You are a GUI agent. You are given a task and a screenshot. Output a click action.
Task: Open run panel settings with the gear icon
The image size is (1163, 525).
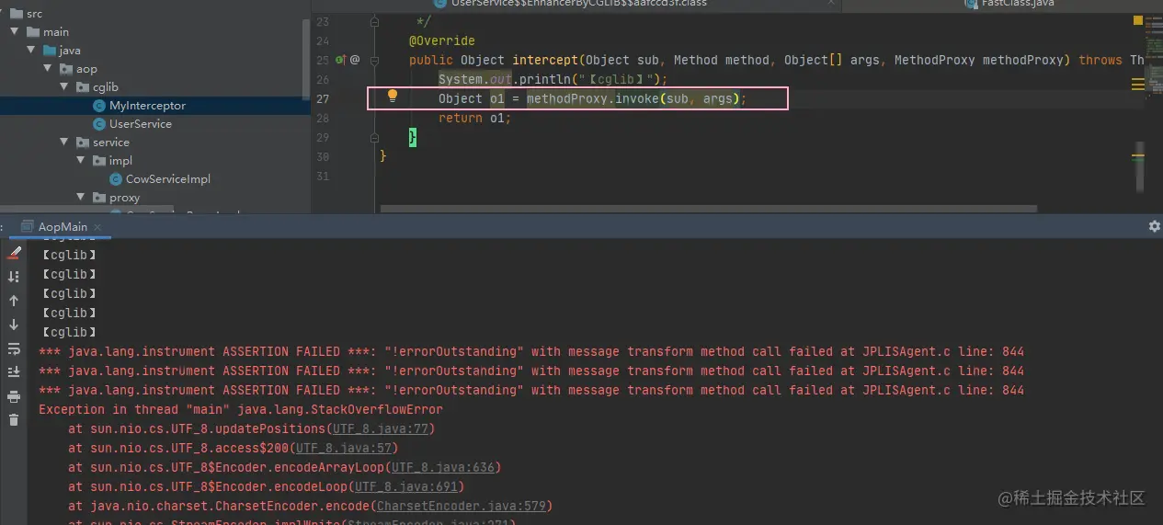click(1155, 226)
